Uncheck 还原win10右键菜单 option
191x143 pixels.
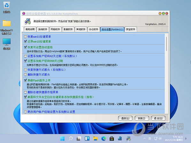tap(25, 41)
